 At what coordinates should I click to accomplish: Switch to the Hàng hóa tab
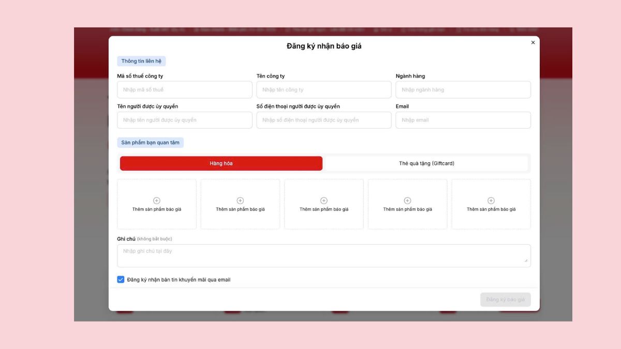pyautogui.click(x=221, y=163)
